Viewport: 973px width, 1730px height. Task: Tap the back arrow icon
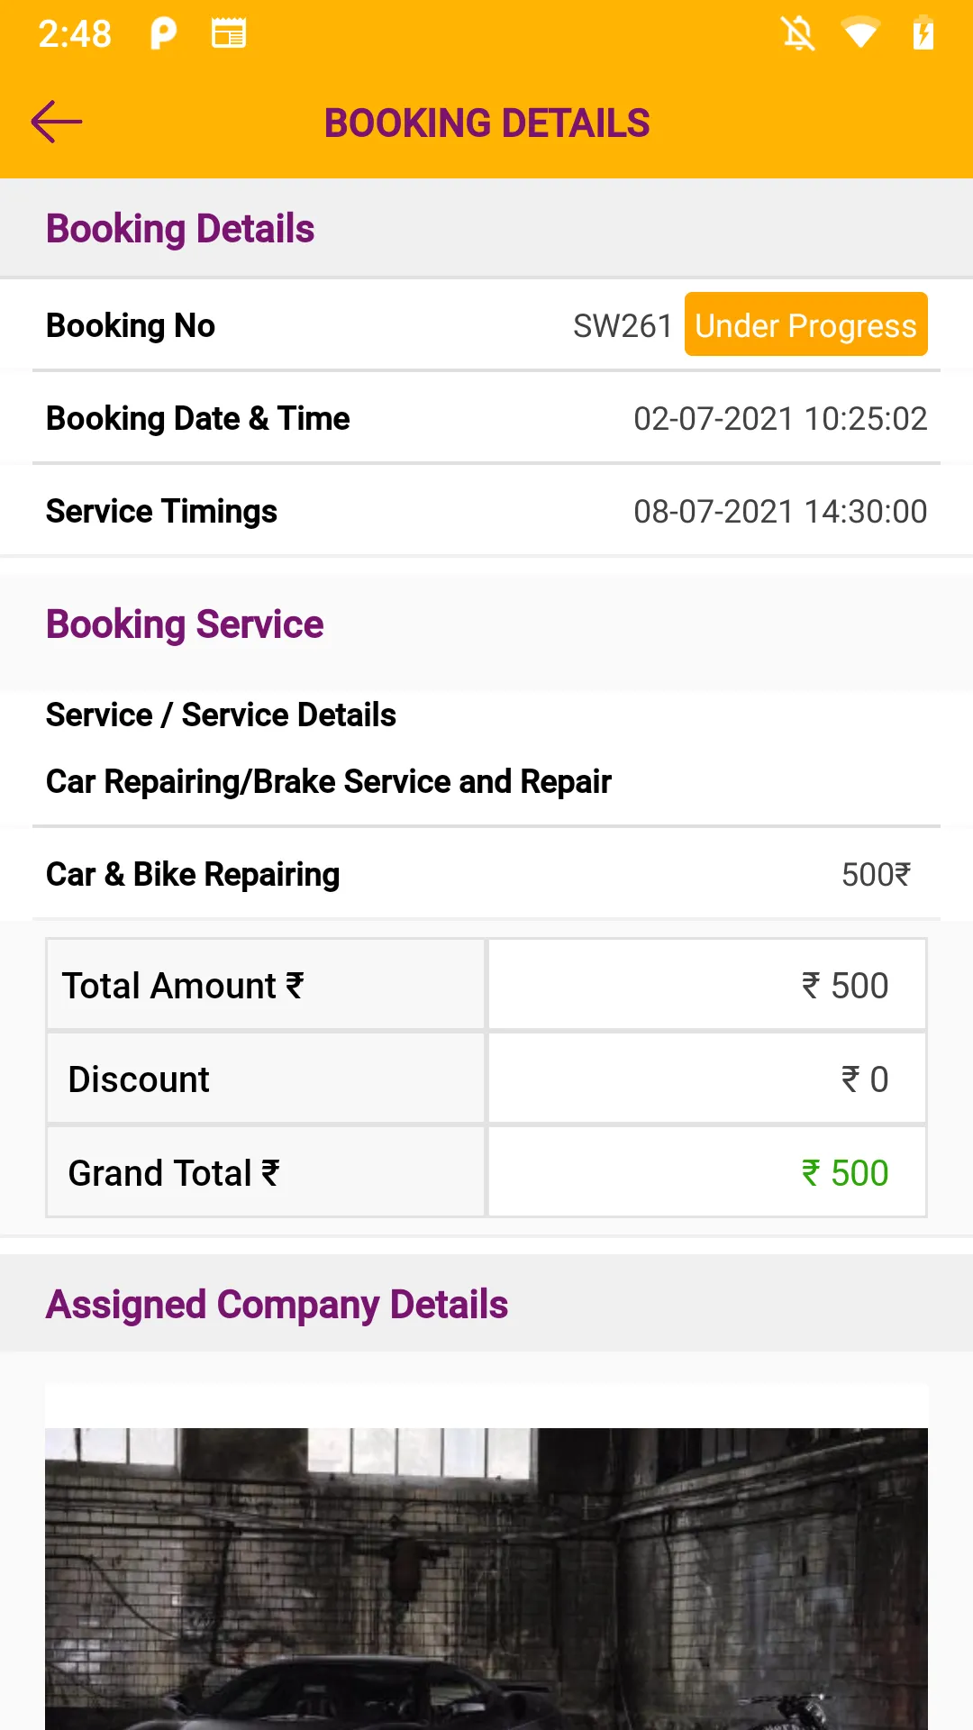(56, 122)
